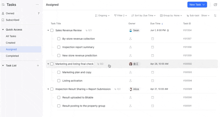Assign owner for By-store revenue collection
The image size is (220, 117).
pyautogui.click(x=131, y=39)
